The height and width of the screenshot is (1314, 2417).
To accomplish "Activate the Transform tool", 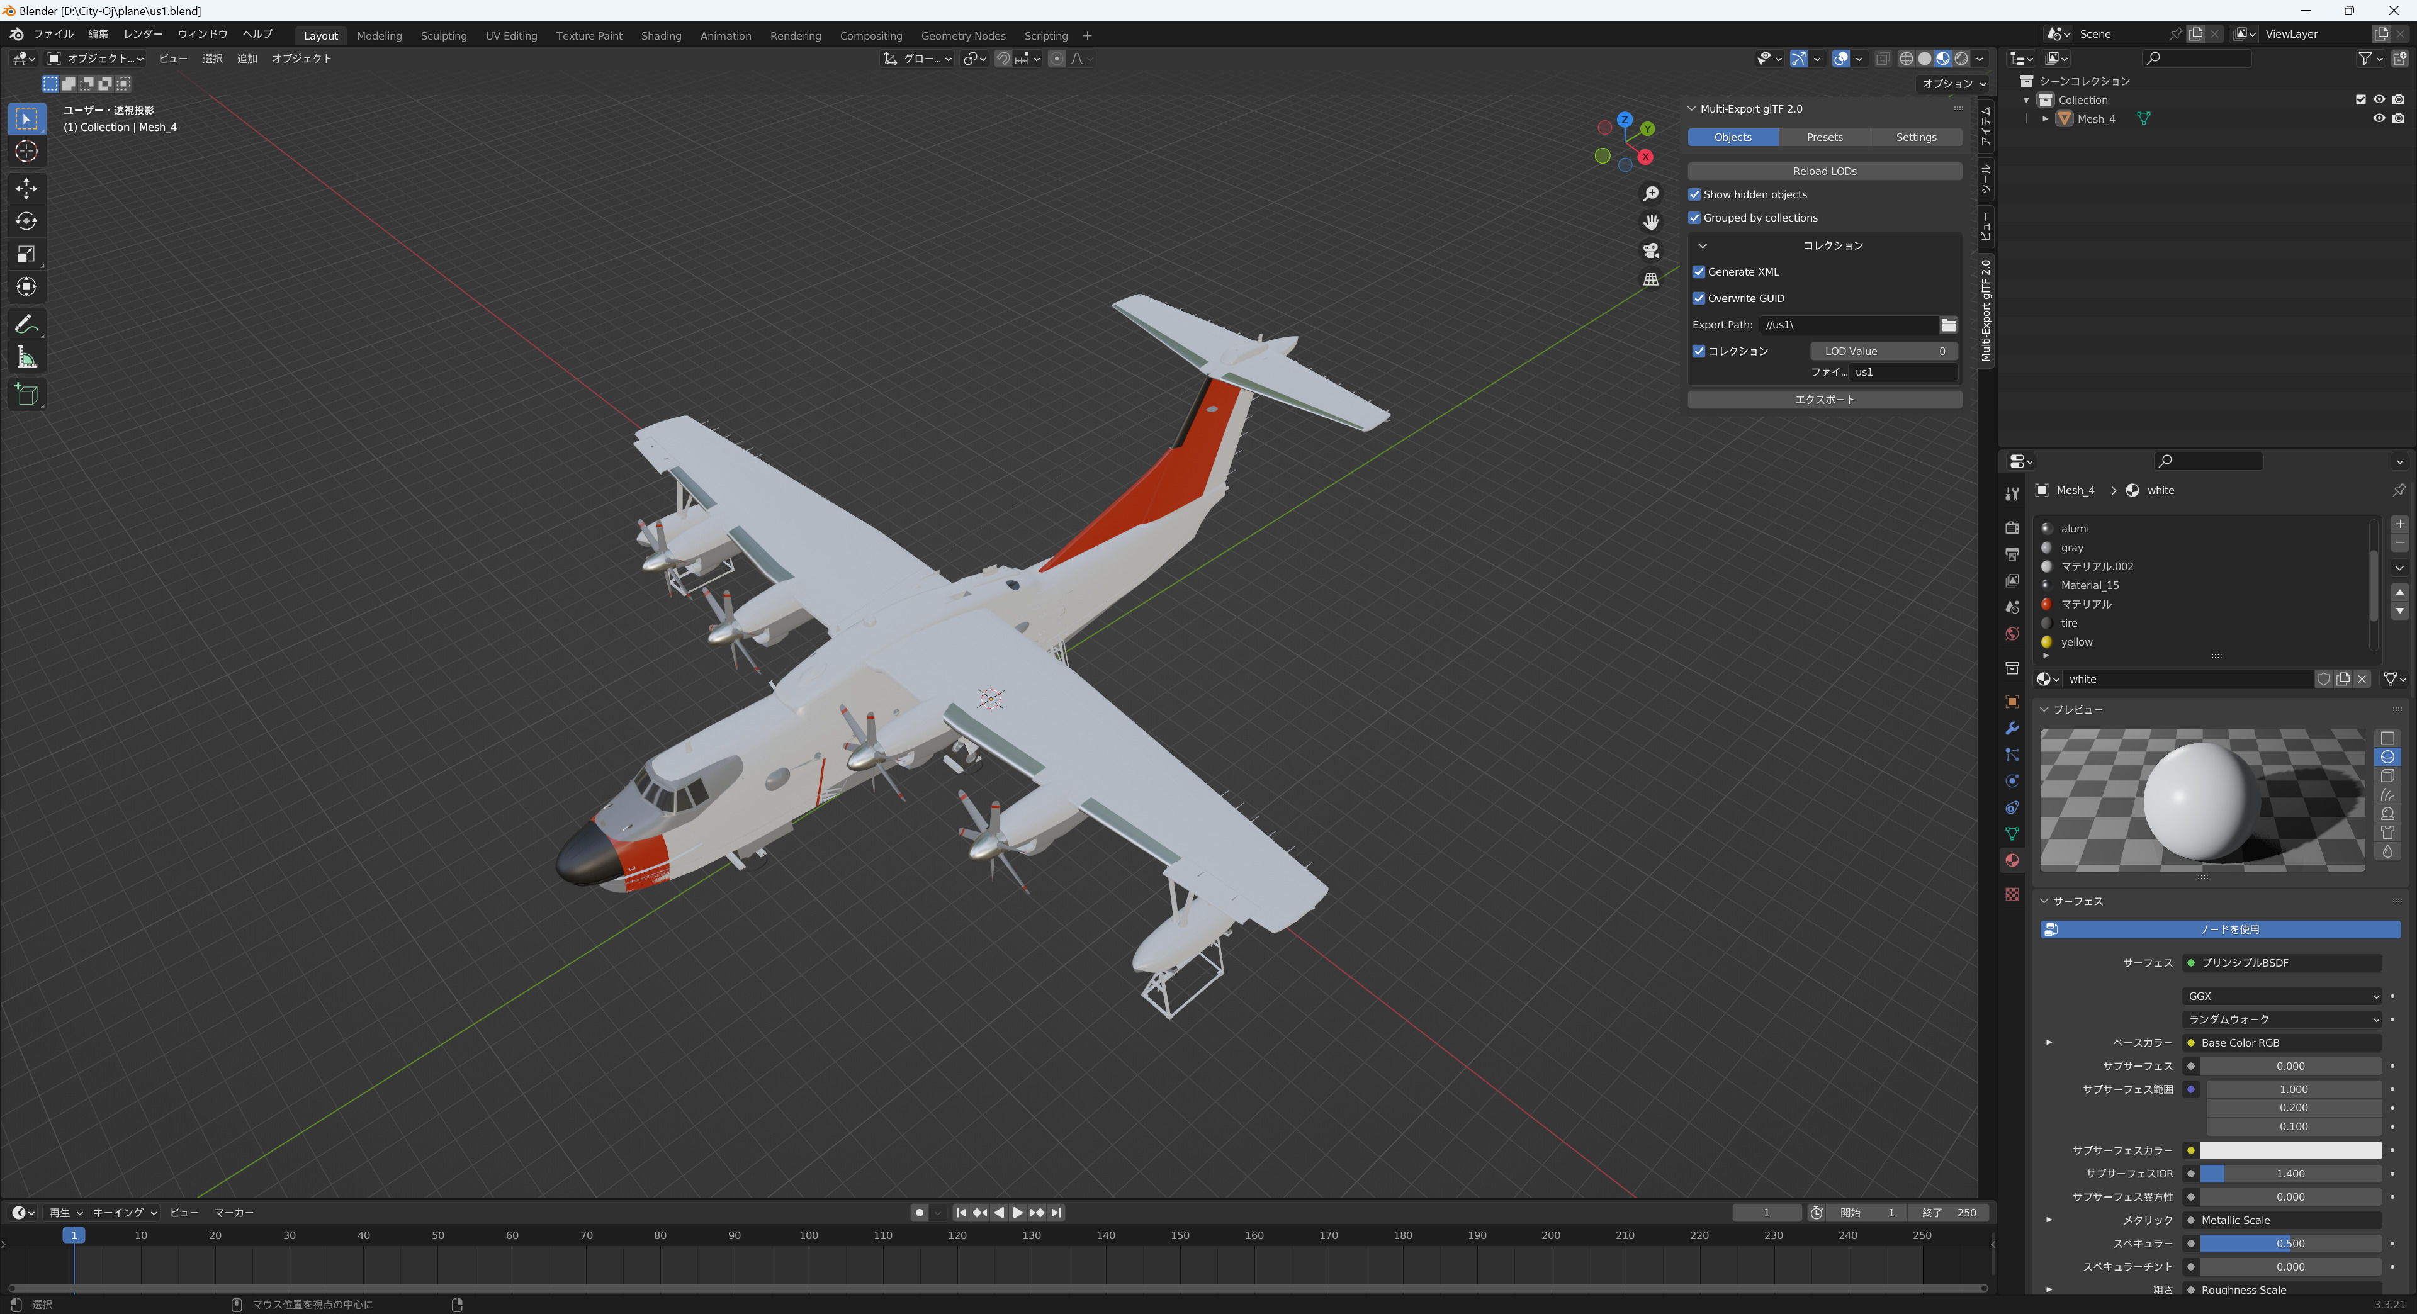I will click(x=26, y=287).
